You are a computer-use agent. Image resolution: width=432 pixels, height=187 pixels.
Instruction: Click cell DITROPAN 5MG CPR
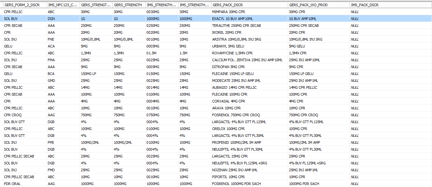coord(250,67)
